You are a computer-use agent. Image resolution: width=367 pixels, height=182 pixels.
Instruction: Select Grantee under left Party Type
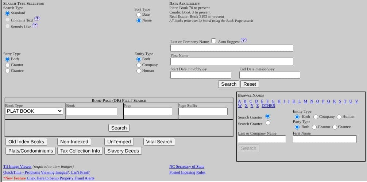point(8,71)
